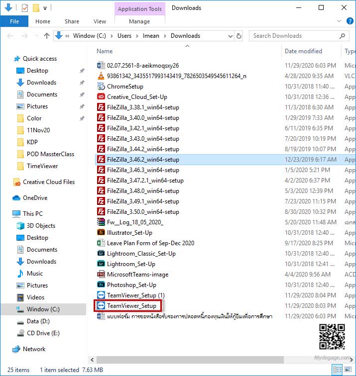Open Customize Quick Access Toolbar dropdown
Image resolution: width=356 pixels, height=376 pixels.
[x=45, y=8]
